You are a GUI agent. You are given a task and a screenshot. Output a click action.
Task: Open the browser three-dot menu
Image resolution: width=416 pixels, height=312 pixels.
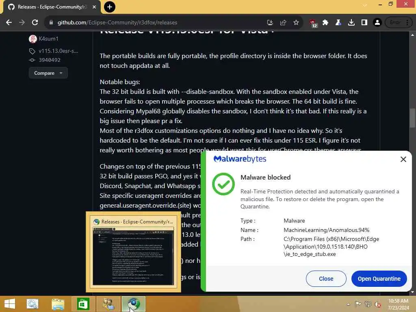407,23
